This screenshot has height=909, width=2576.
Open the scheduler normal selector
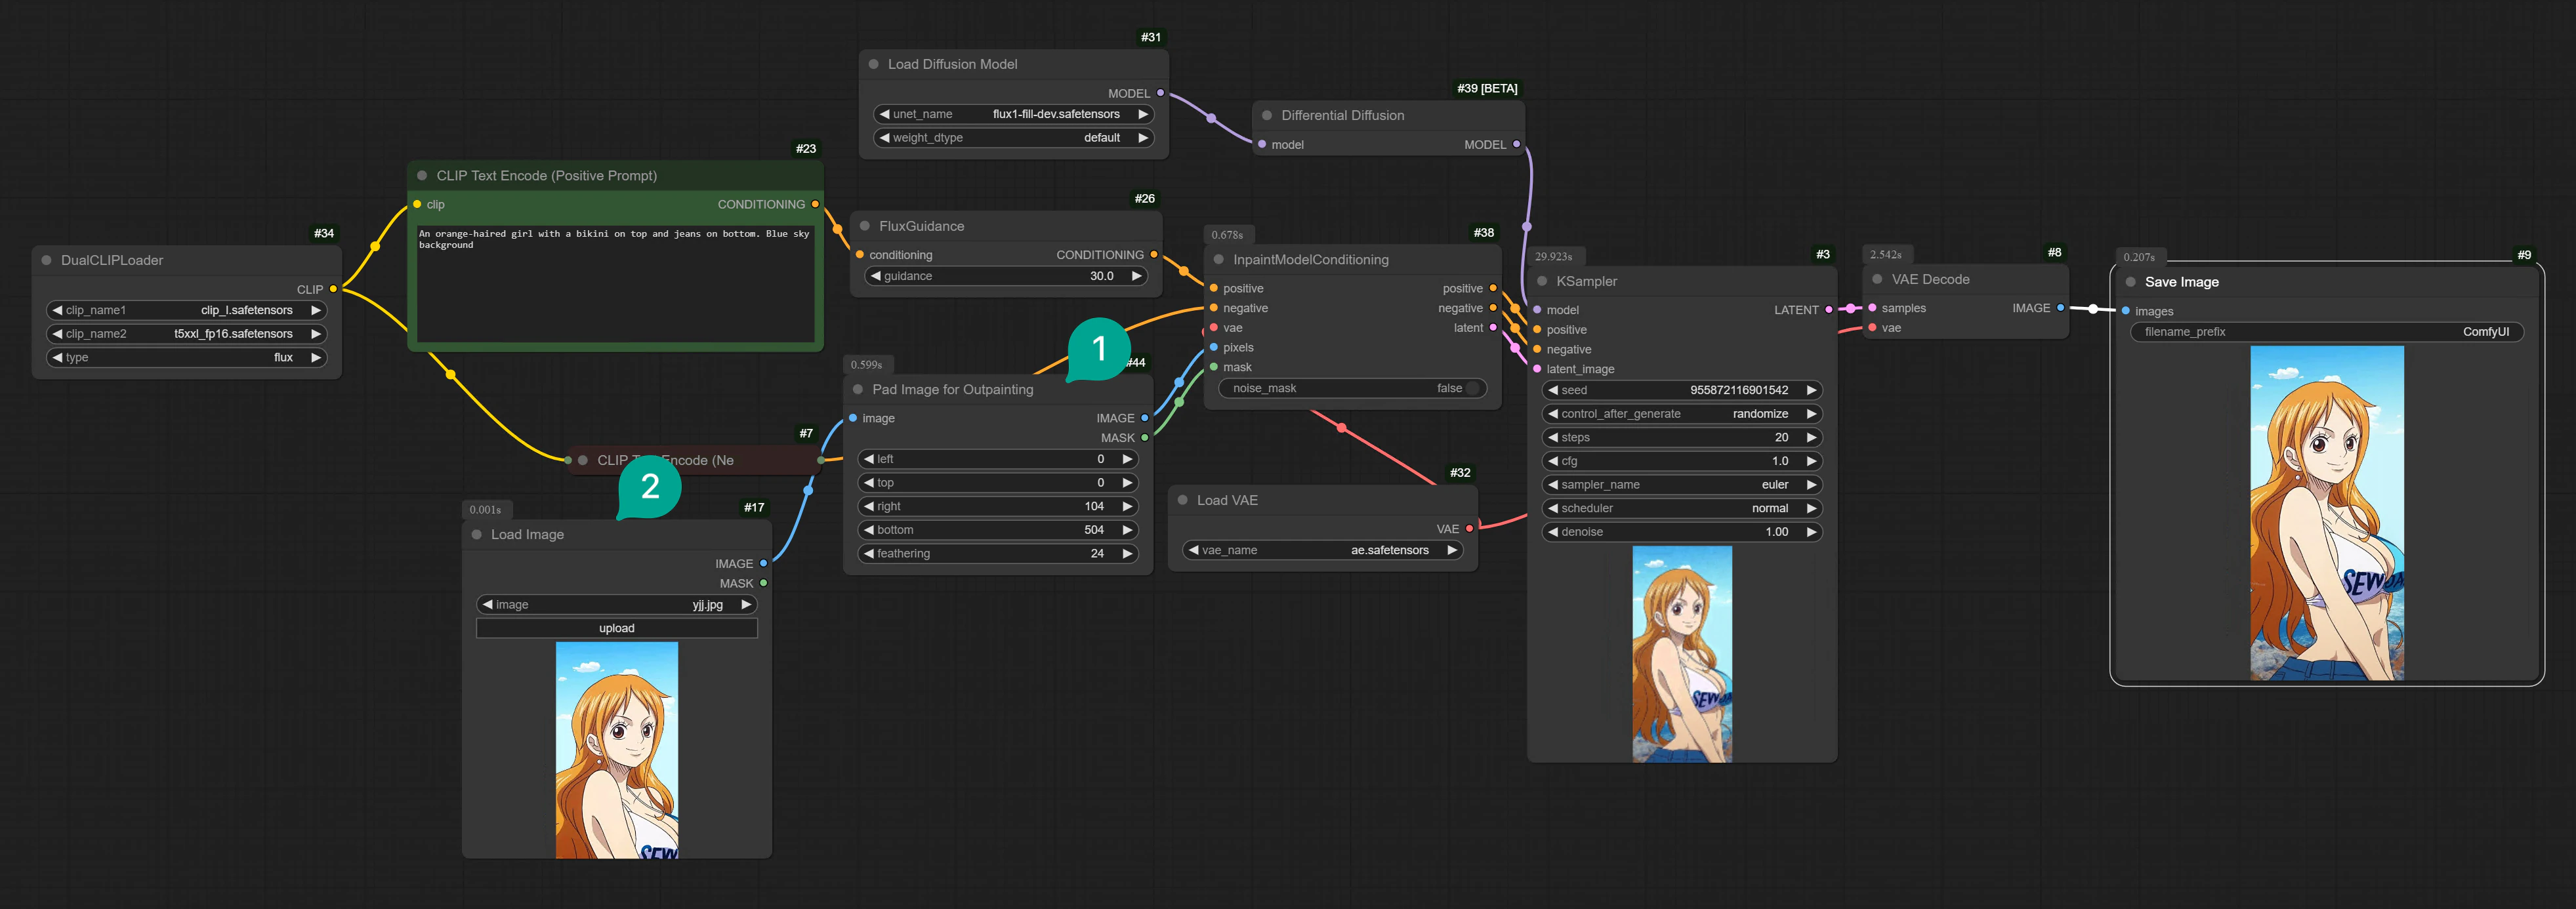click(1680, 508)
